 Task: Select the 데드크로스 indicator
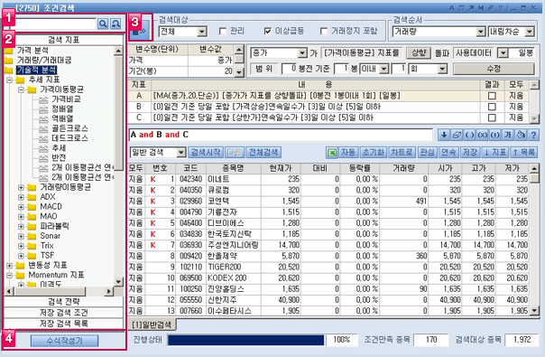(69, 138)
